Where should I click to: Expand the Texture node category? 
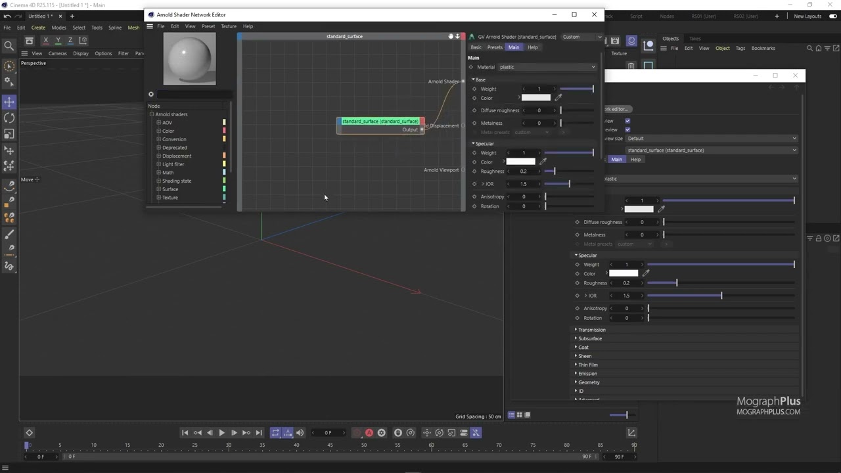[x=158, y=197]
